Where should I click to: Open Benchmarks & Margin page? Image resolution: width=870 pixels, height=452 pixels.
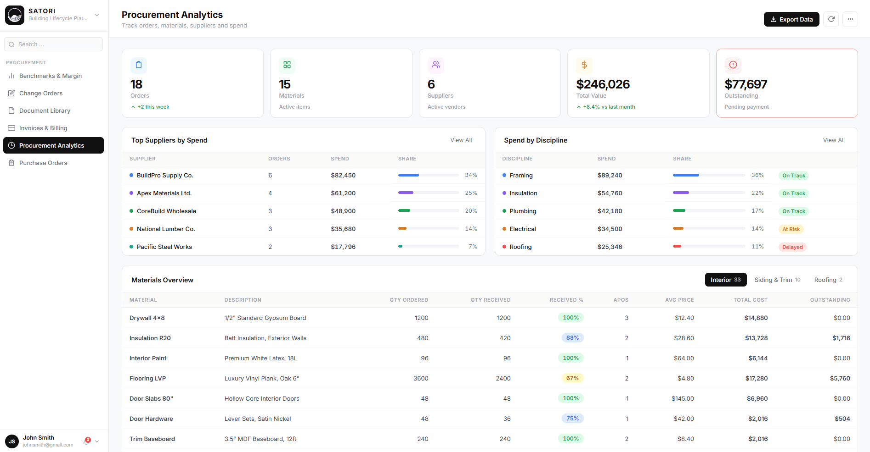click(53, 76)
